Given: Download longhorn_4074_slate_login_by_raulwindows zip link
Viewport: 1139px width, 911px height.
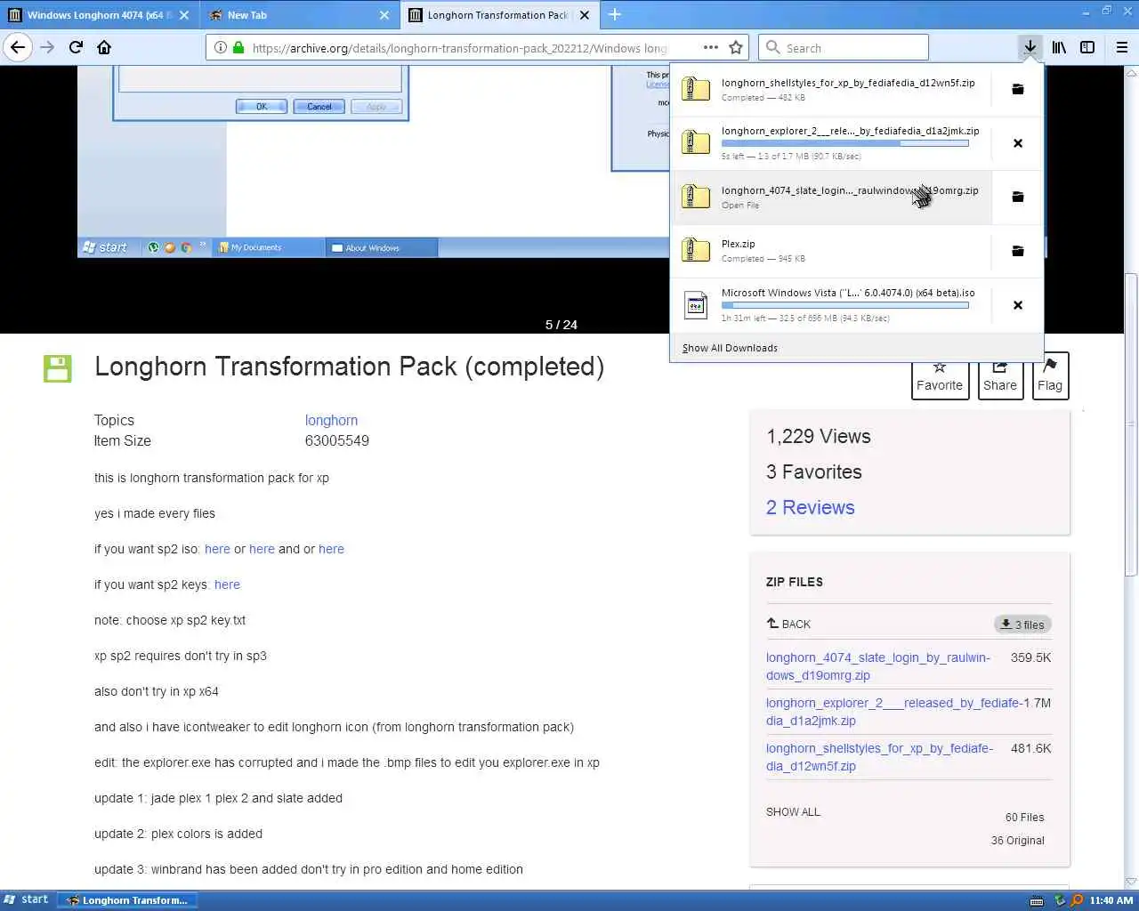Looking at the screenshot, I should [878, 666].
